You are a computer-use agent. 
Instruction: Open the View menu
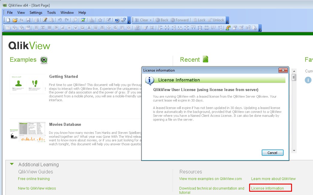pos(21,13)
